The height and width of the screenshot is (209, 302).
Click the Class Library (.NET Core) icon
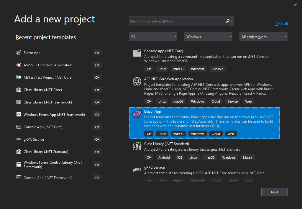[19, 90]
